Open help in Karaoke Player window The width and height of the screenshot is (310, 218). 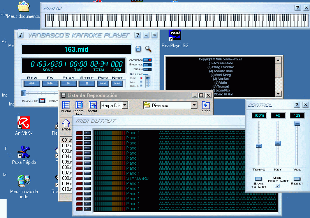[x=137, y=35]
